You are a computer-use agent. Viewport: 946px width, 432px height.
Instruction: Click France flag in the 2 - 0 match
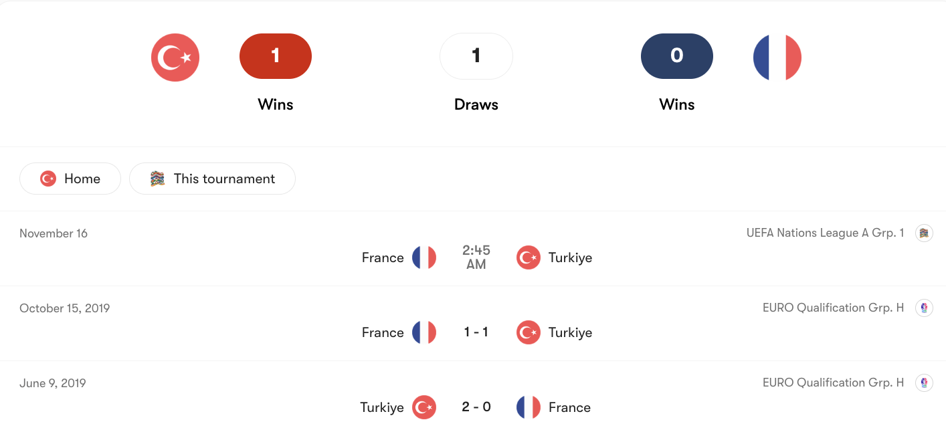[x=529, y=407]
